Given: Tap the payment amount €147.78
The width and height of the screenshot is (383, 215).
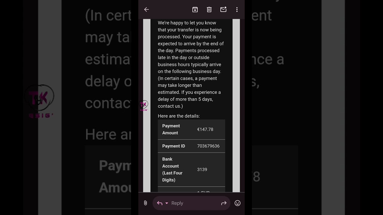Looking at the screenshot, I should pyautogui.click(x=205, y=129).
